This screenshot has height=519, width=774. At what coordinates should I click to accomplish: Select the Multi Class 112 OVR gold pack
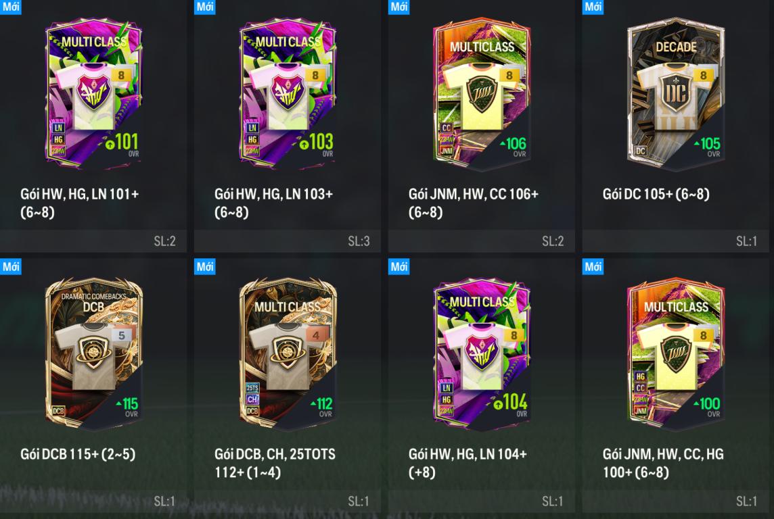point(288,353)
